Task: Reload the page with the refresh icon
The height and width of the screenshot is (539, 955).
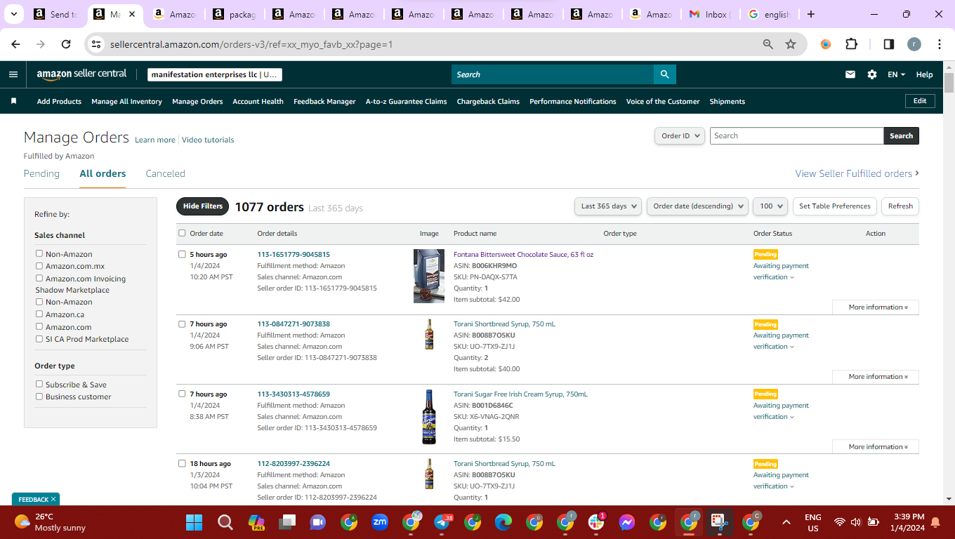Action: click(x=66, y=44)
